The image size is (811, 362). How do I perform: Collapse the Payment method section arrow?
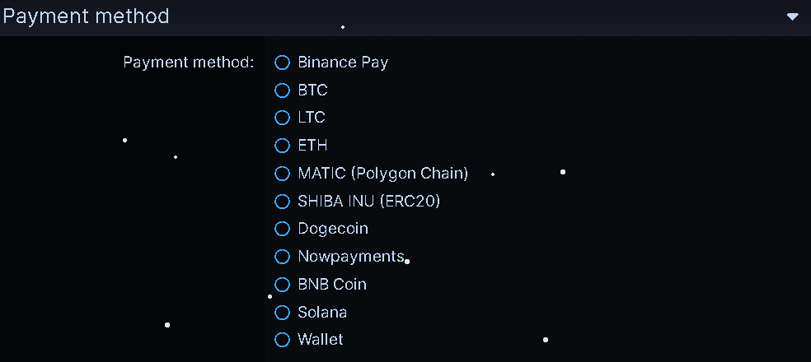793,16
